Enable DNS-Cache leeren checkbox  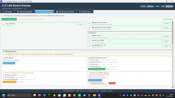pos(89,60)
